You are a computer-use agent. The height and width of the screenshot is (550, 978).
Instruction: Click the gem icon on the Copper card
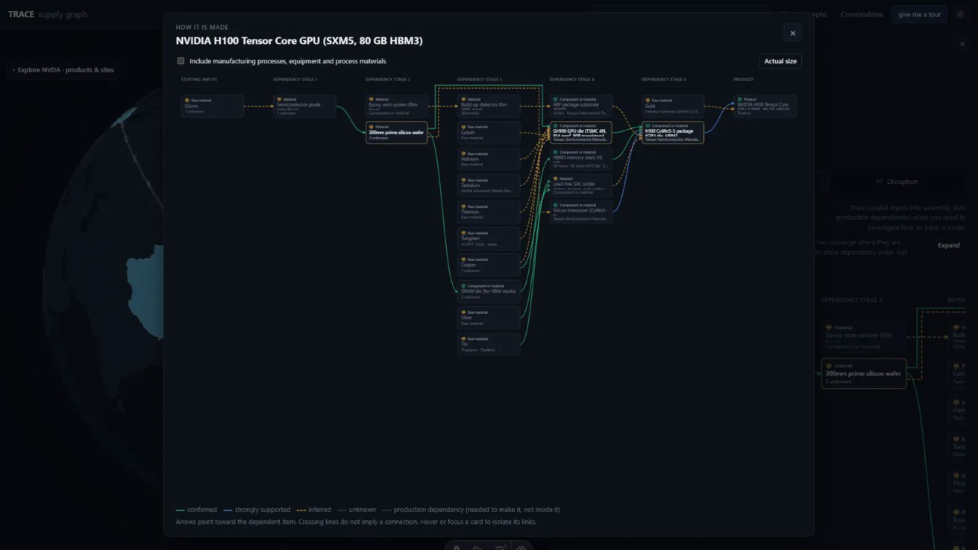464,259
